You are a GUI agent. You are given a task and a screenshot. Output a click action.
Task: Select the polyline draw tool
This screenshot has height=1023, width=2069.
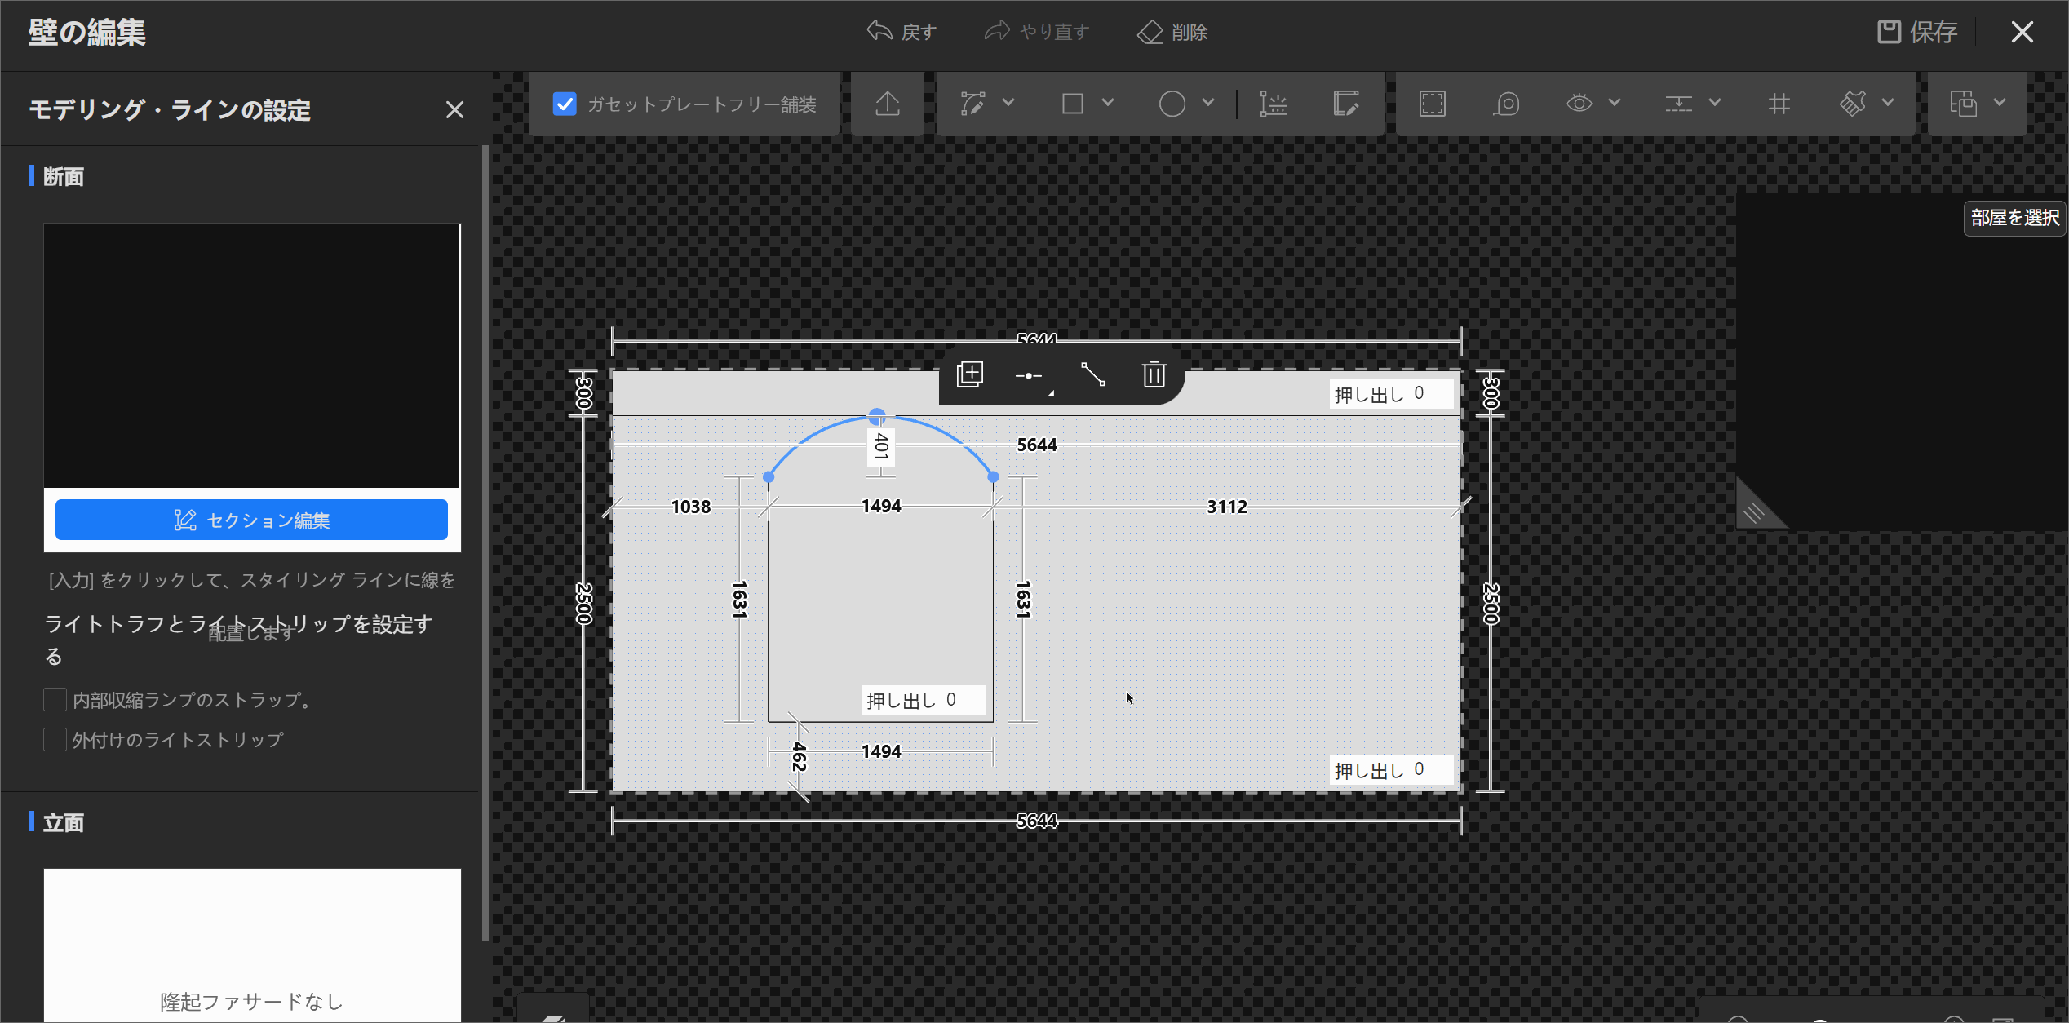[972, 104]
